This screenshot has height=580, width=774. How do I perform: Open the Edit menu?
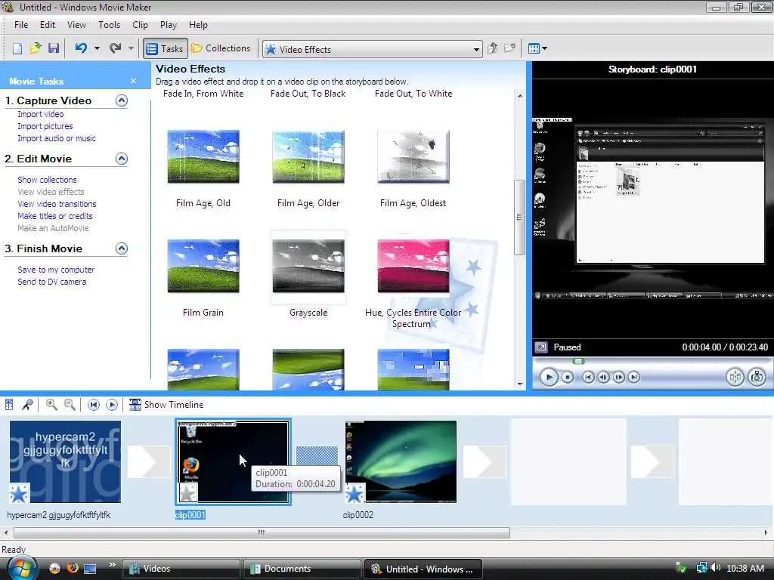click(x=48, y=25)
